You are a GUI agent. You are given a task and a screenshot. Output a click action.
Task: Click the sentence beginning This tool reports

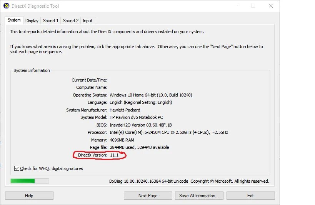[x=107, y=32]
